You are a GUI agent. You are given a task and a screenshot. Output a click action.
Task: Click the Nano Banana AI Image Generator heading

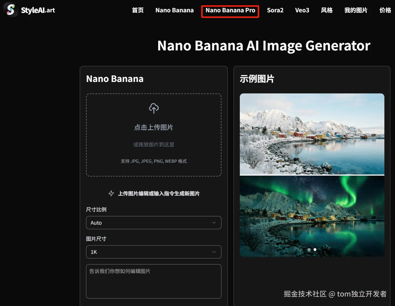click(264, 46)
